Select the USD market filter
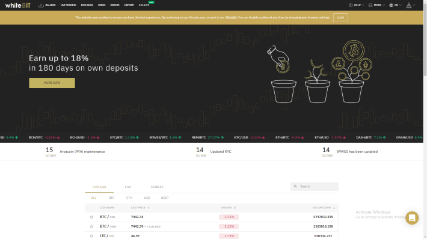The image size is (427, 239). pyautogui.click(x=147, y=198)
